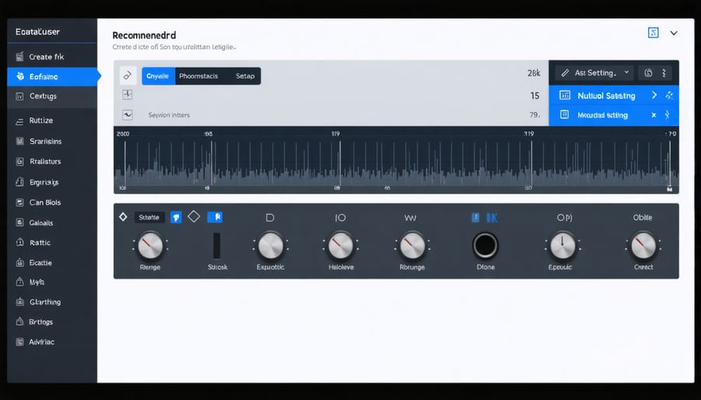Click the lock icon beside Myih

point(19,282)
